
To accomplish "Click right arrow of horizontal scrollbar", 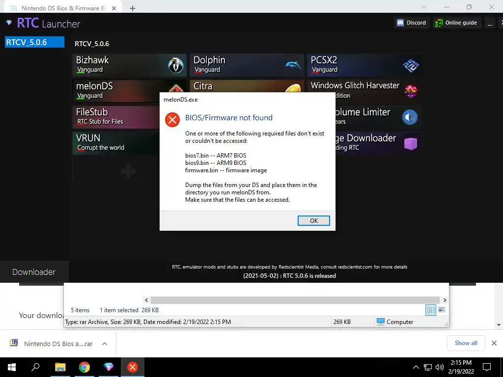I will 445,300.
